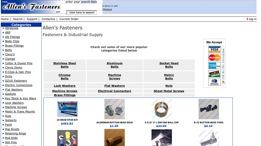Click the red log-in key icon
Viewport: 261px width, 146px height.
247,19
